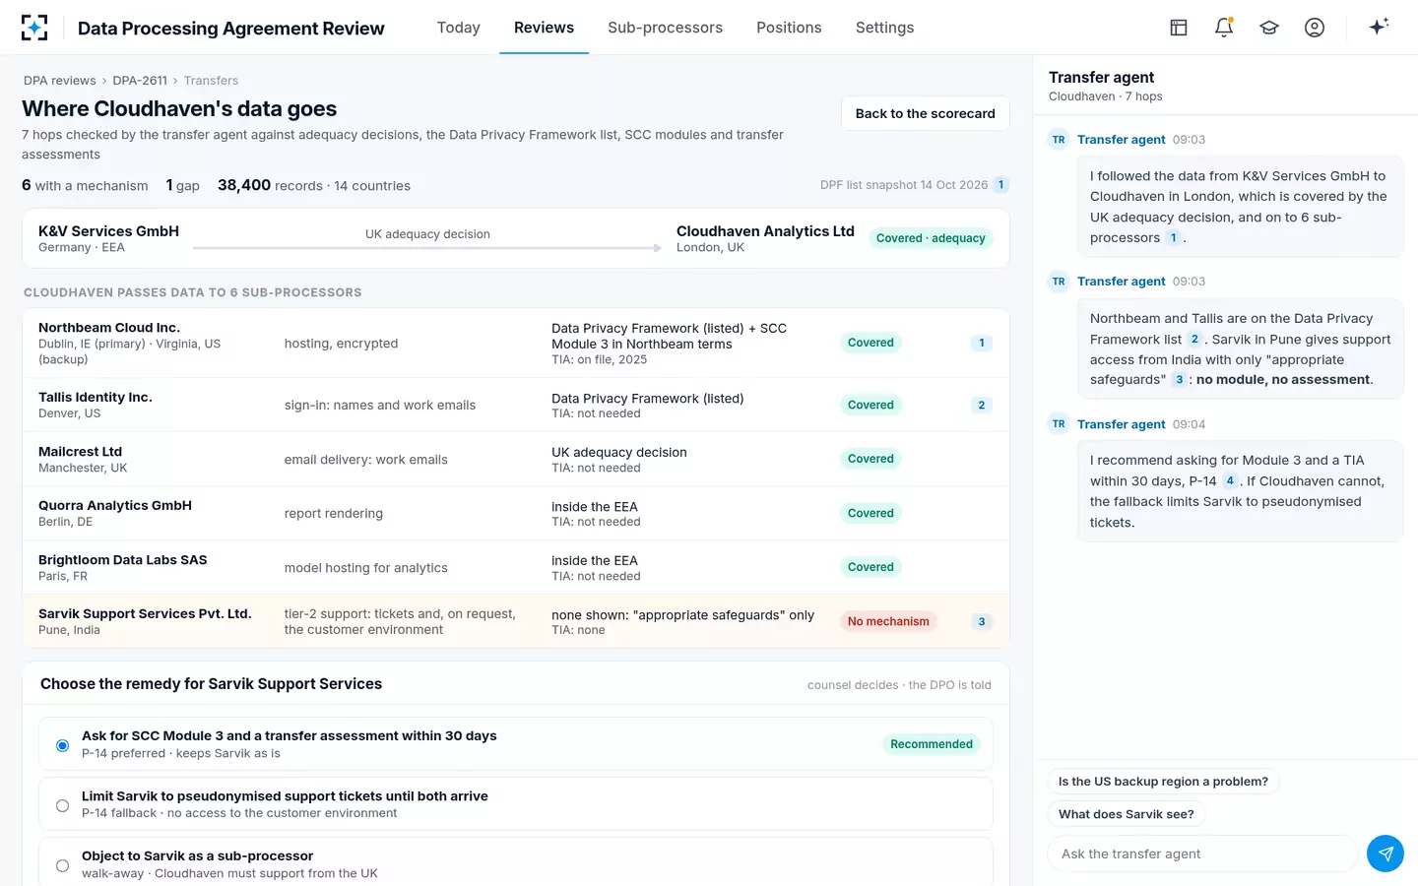Click the Recommended badge on first remedy

(x=932, y=744)
